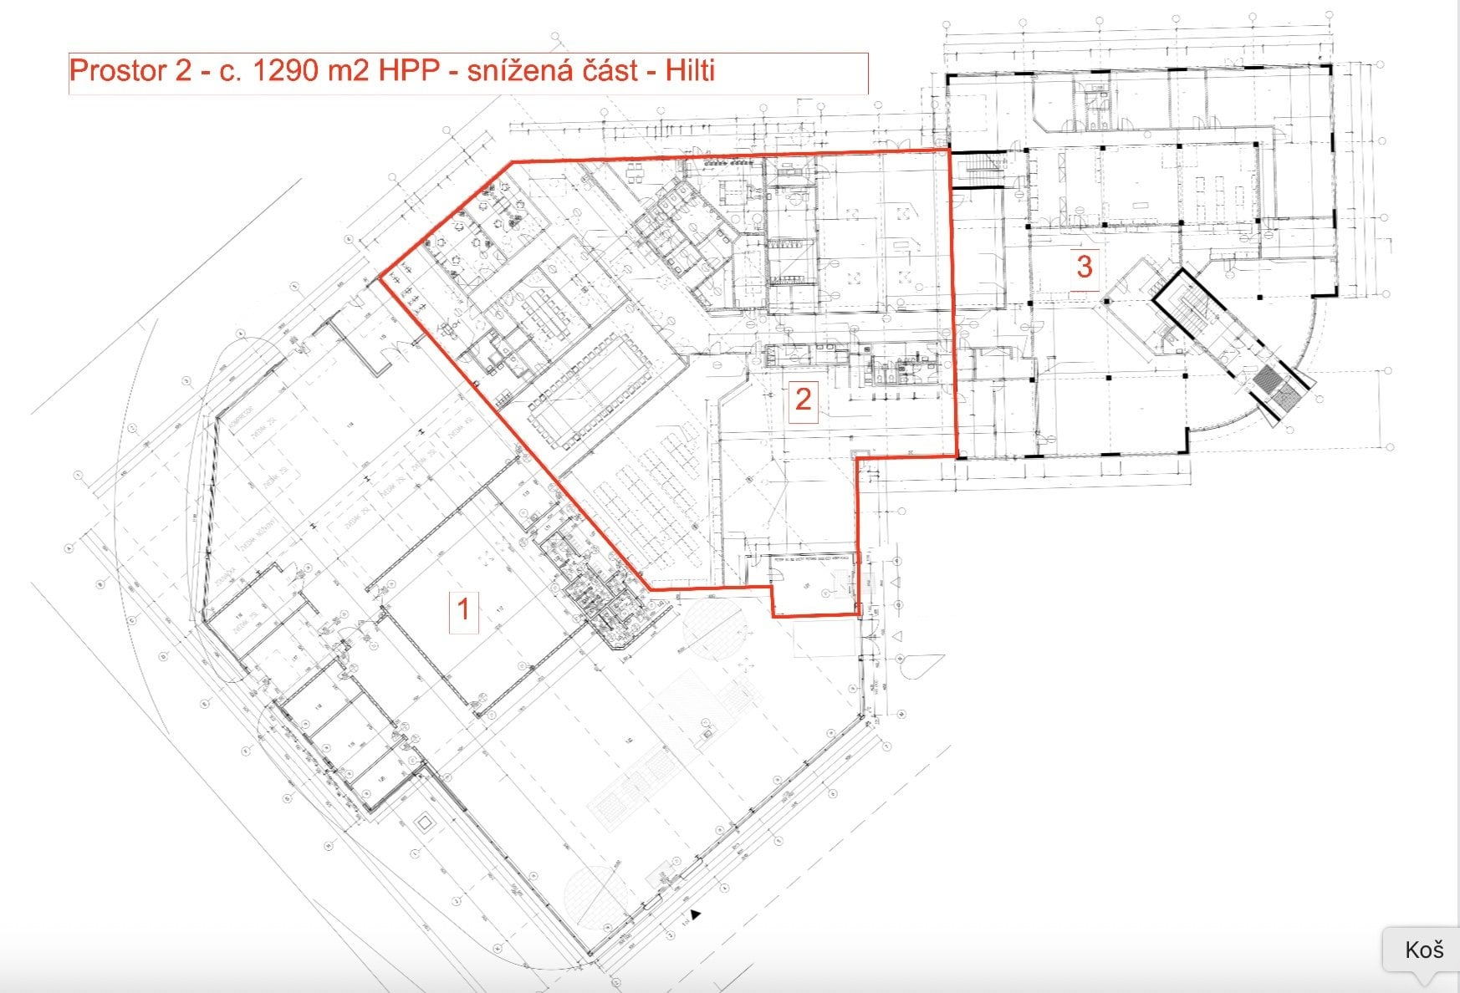Click the word 'Hilti' in the title

690,71
